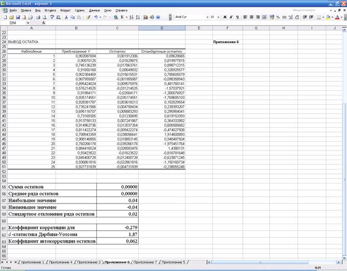The height and width of the screenshot is (271, 347).
Task: Open the Chart Wizard icon
Action: [x=144, y=17]
